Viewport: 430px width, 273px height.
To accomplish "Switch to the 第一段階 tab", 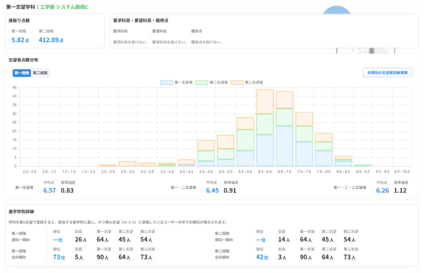I will click(x=22, y=73).
